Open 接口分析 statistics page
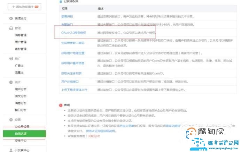The image size is (241, 152). pyautogui.click(x=21, y=110)
